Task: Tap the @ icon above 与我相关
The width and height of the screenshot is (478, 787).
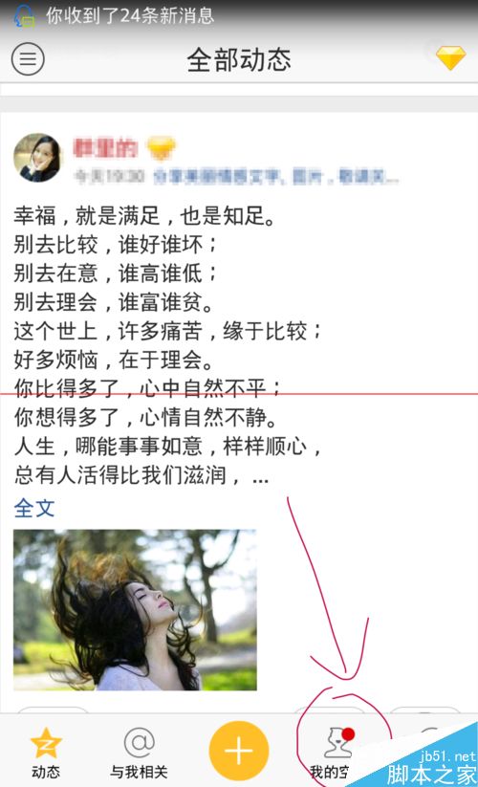Action: tap(139, 742)
